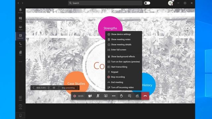Choose Show background effects

click(124, 57)
